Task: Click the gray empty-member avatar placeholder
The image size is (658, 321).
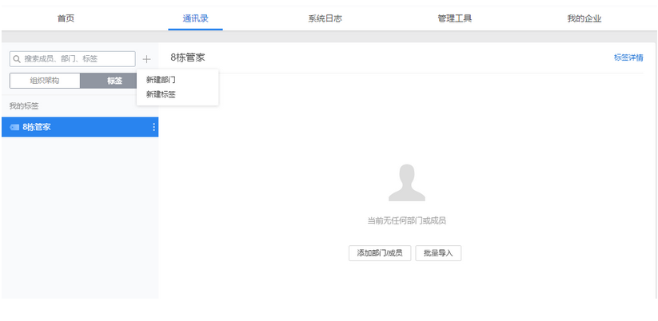Action: tap(407, 183)
